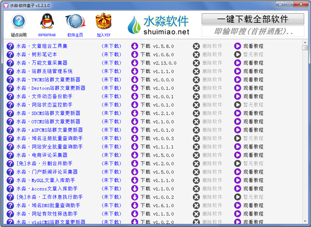311x227 pixels.
Task: Click 观看教程 for 文章组合工具集
Action: pyautogui.click(x=253, y=46)
